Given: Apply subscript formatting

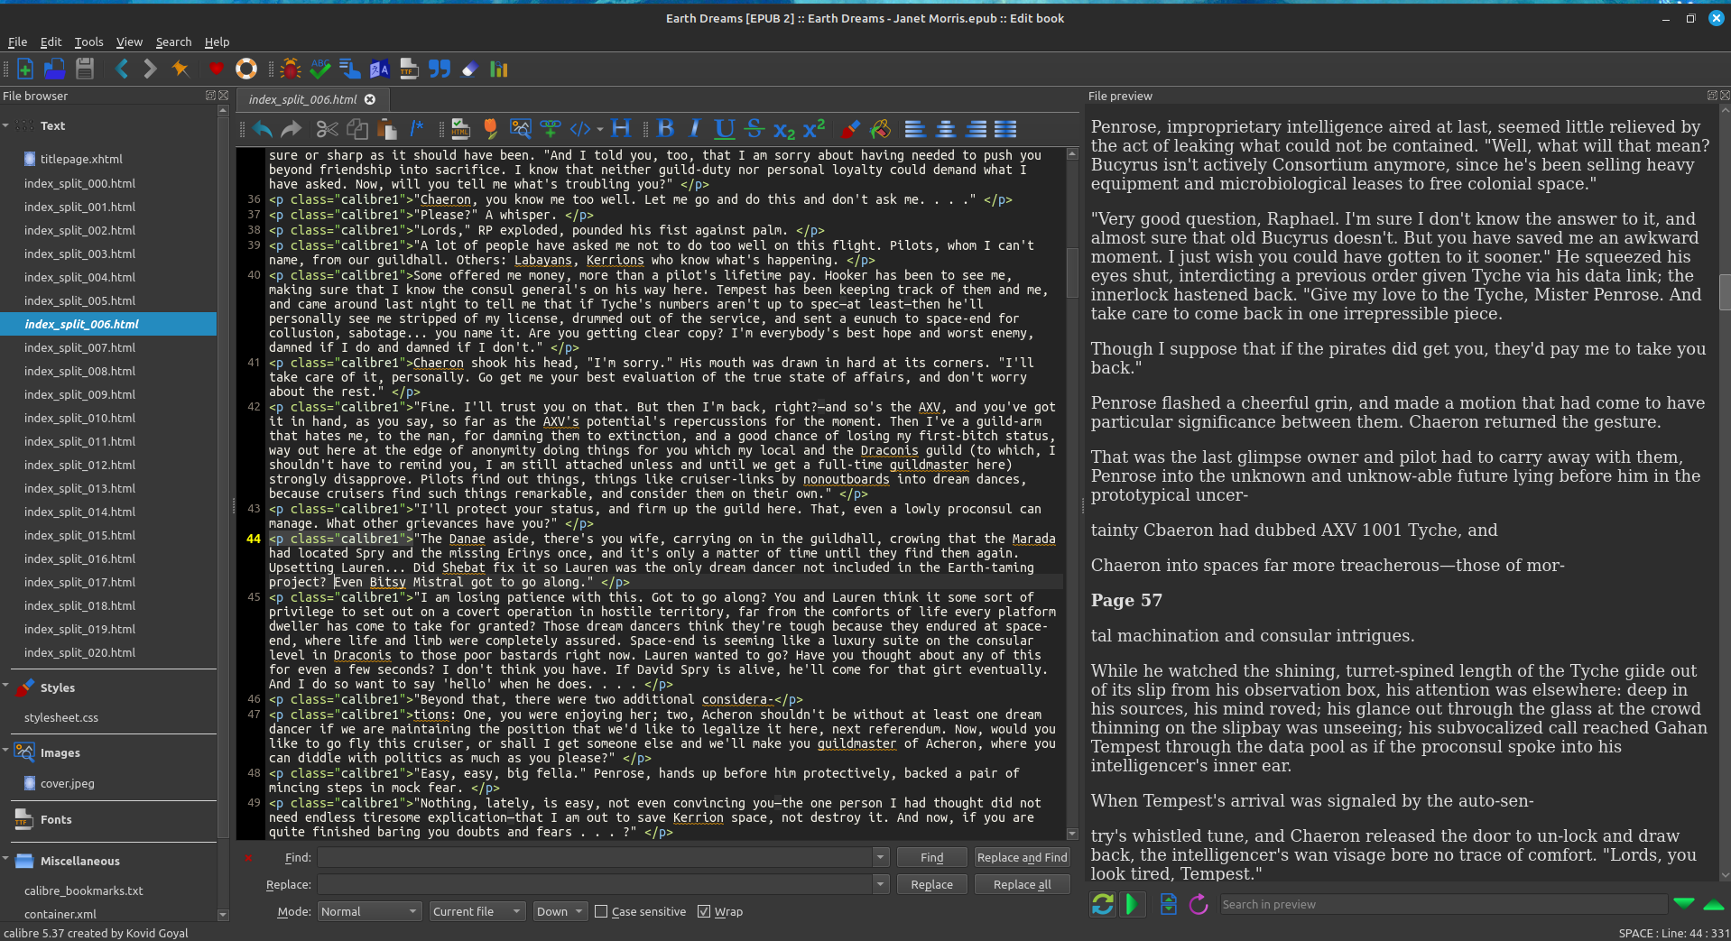Looking at the screenshot, I should coord(784,129).
